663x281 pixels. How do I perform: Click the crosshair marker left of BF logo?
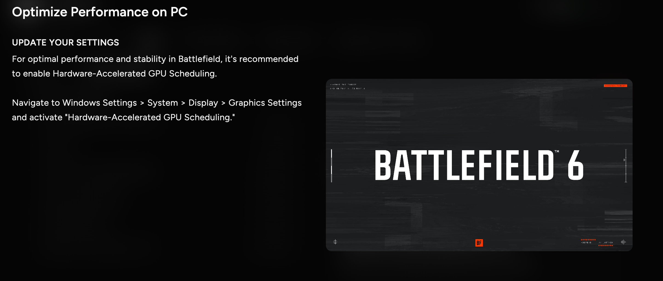[x=335, y=242]
